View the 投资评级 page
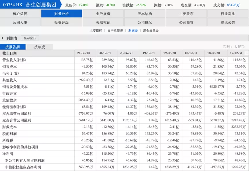The image size is (249, 171). coord(62,22)
